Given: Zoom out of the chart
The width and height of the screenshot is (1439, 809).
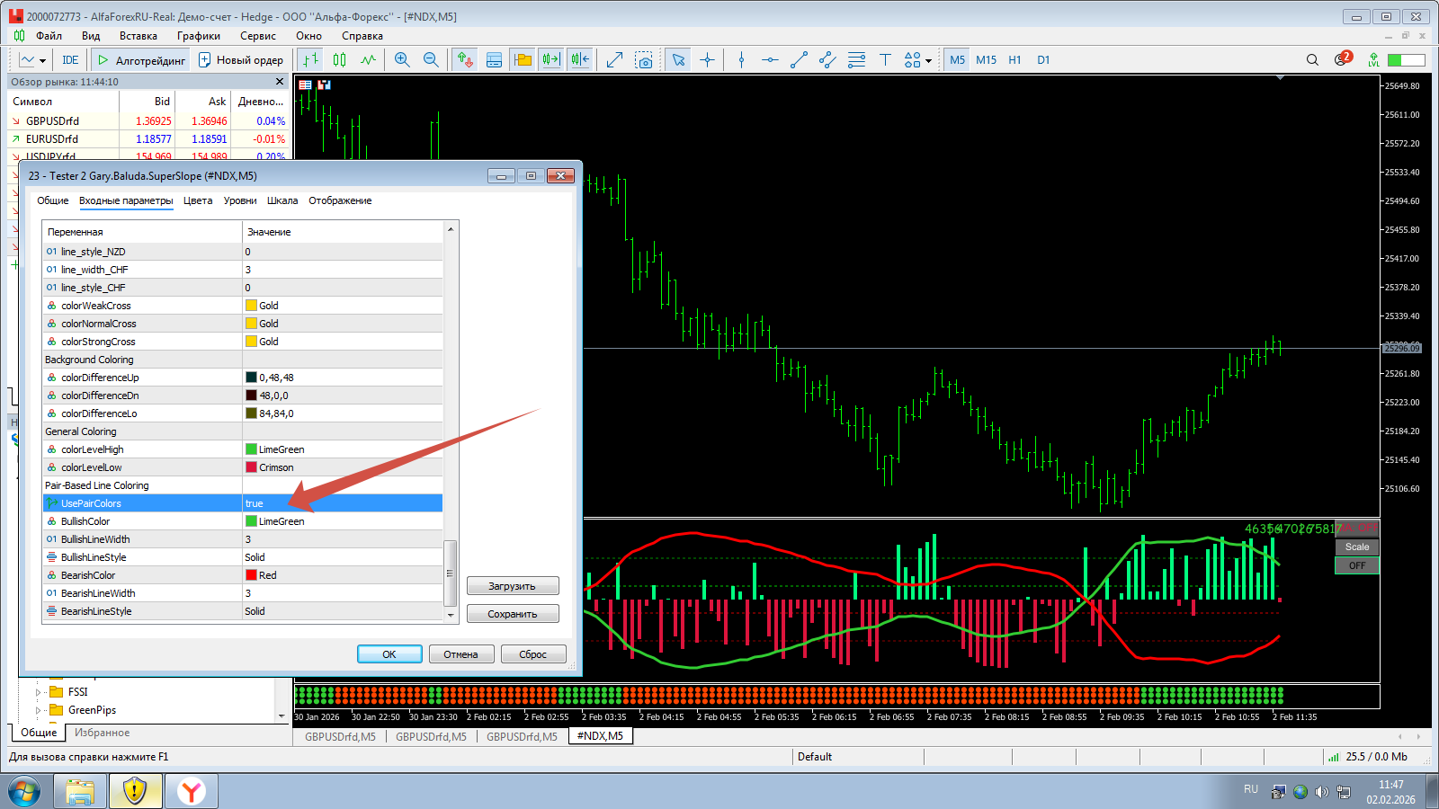Looking at the screenshot, I should pos(431,60).
